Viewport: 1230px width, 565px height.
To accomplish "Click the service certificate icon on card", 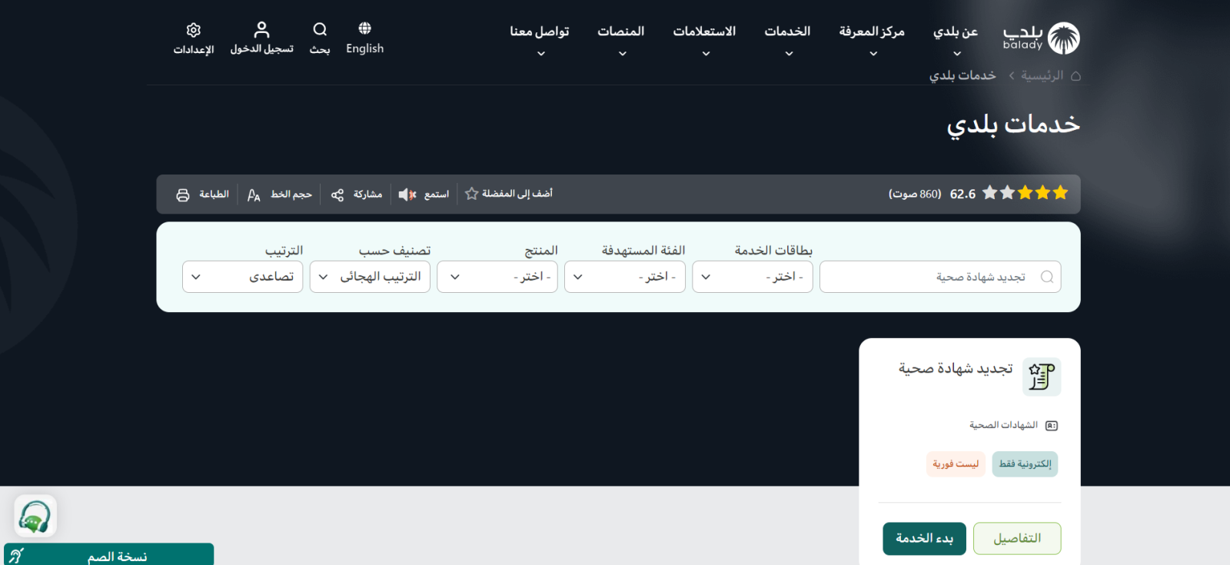I will [1042, 377].
